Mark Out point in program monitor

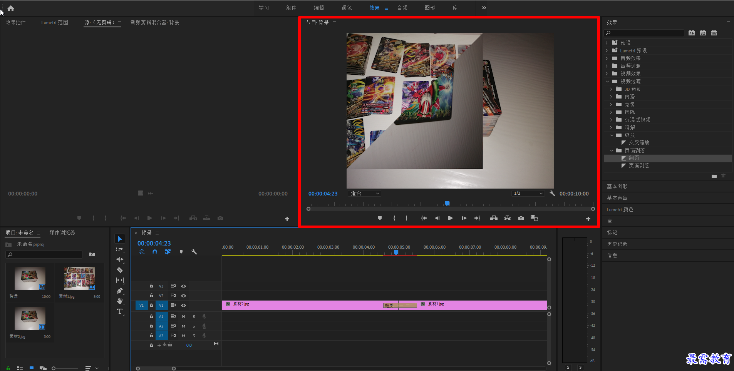tap(406, 218)
